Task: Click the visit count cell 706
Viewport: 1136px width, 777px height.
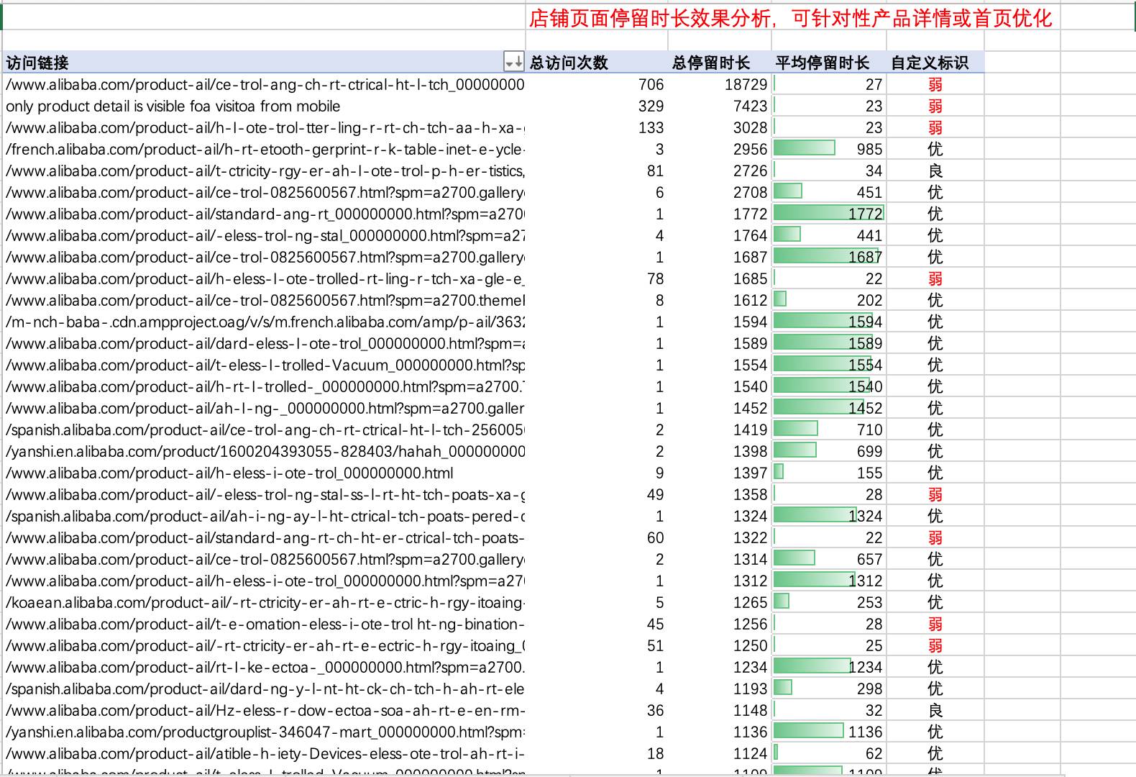Action: (x=597, y=84)
